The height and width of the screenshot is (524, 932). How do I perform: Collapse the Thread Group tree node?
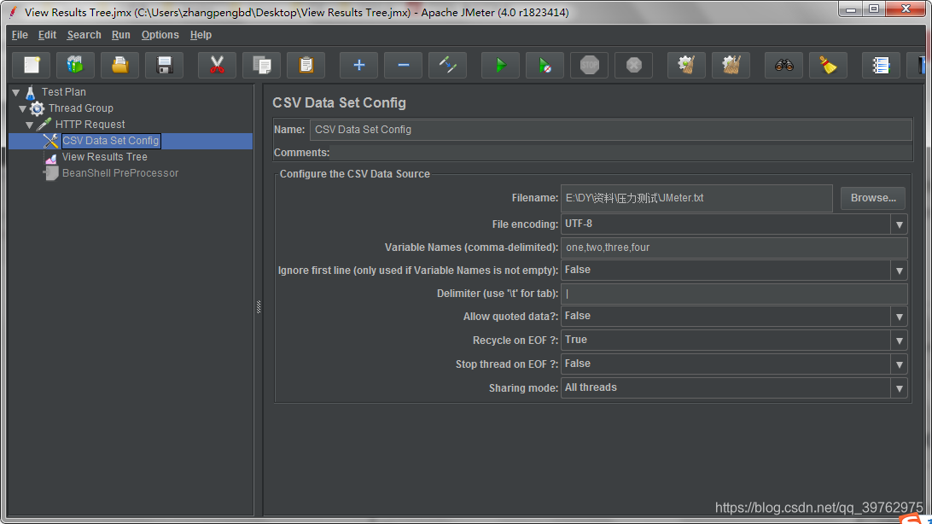pos(22,108)
